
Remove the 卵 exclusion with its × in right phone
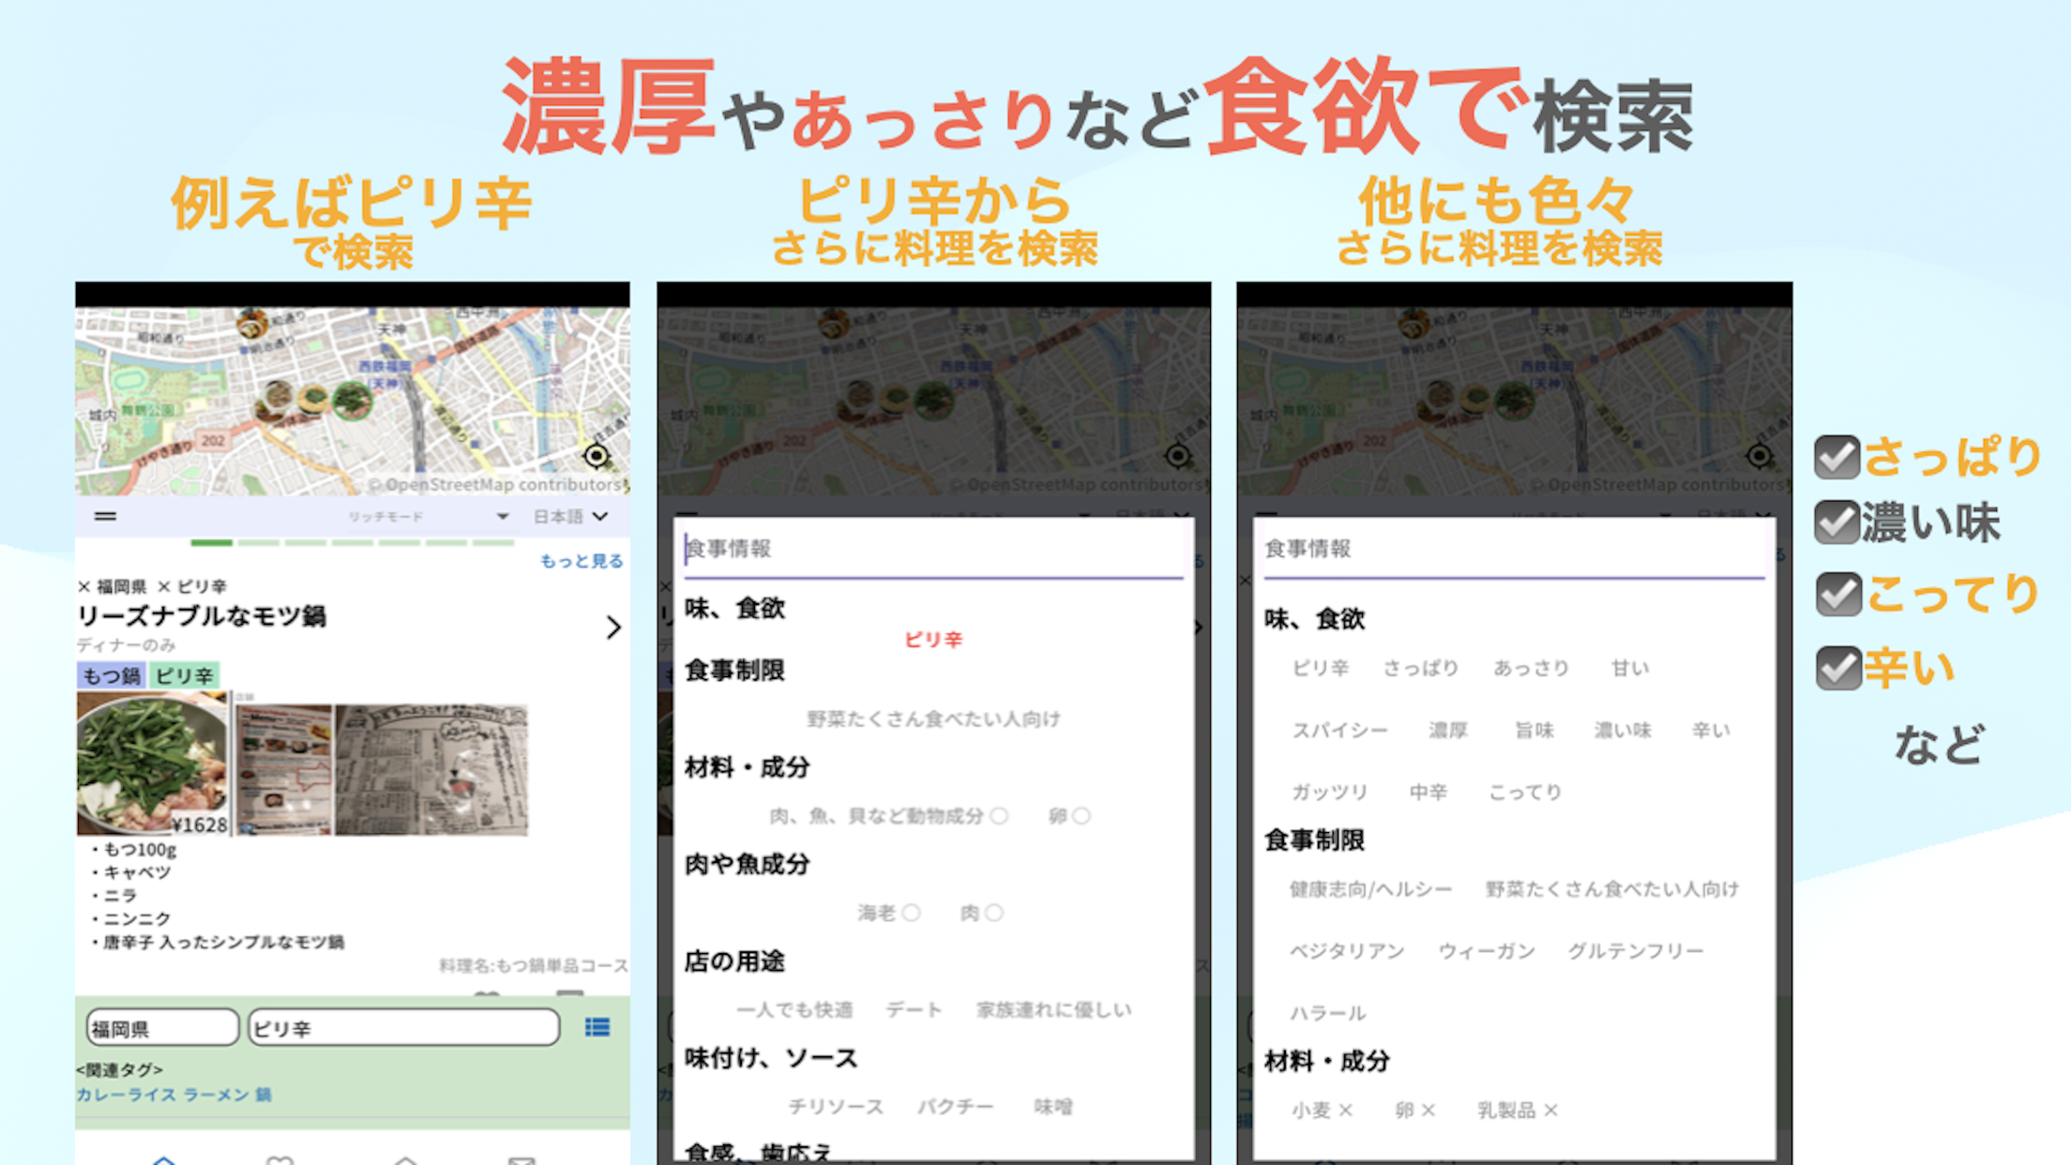tap(1428, 1111)
